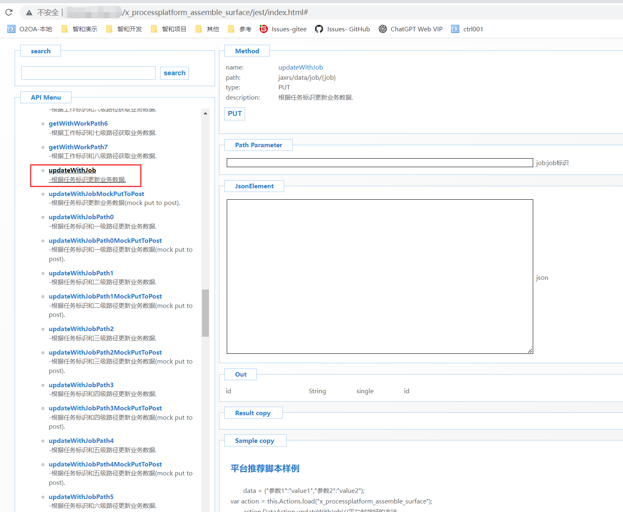Open the Issues- GitHub bookmark

point(343,29)
